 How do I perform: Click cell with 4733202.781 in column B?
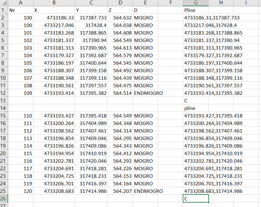54,161
